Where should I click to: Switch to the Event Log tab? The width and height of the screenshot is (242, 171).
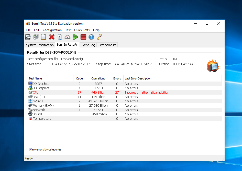click(88, 45)
